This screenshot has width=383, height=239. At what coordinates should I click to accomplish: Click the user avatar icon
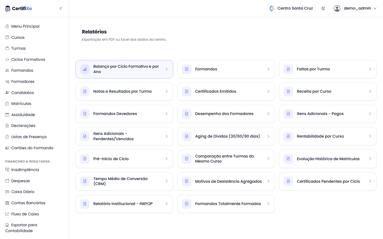tap(337, 8)
